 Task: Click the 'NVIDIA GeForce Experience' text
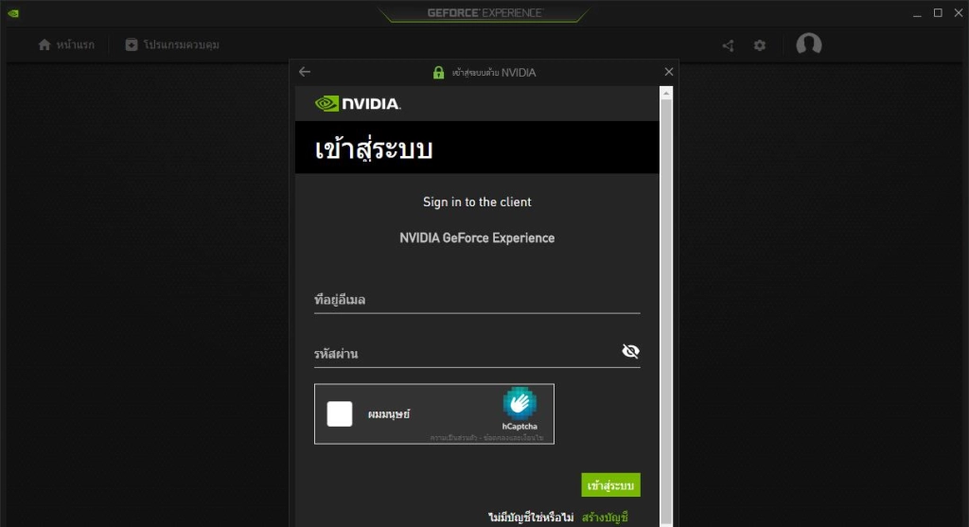point(477,237)
